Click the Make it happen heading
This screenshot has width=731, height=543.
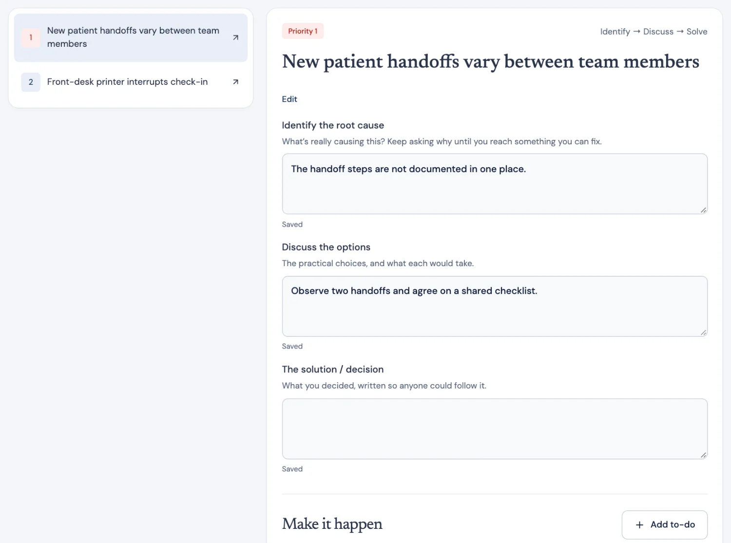pyautogui.click(x=332, y=524)
